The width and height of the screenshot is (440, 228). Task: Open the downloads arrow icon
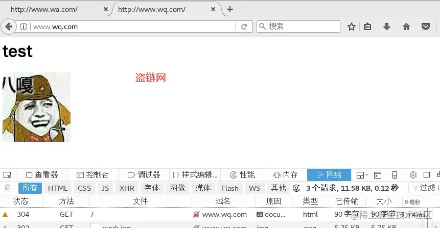pos(387,27)
